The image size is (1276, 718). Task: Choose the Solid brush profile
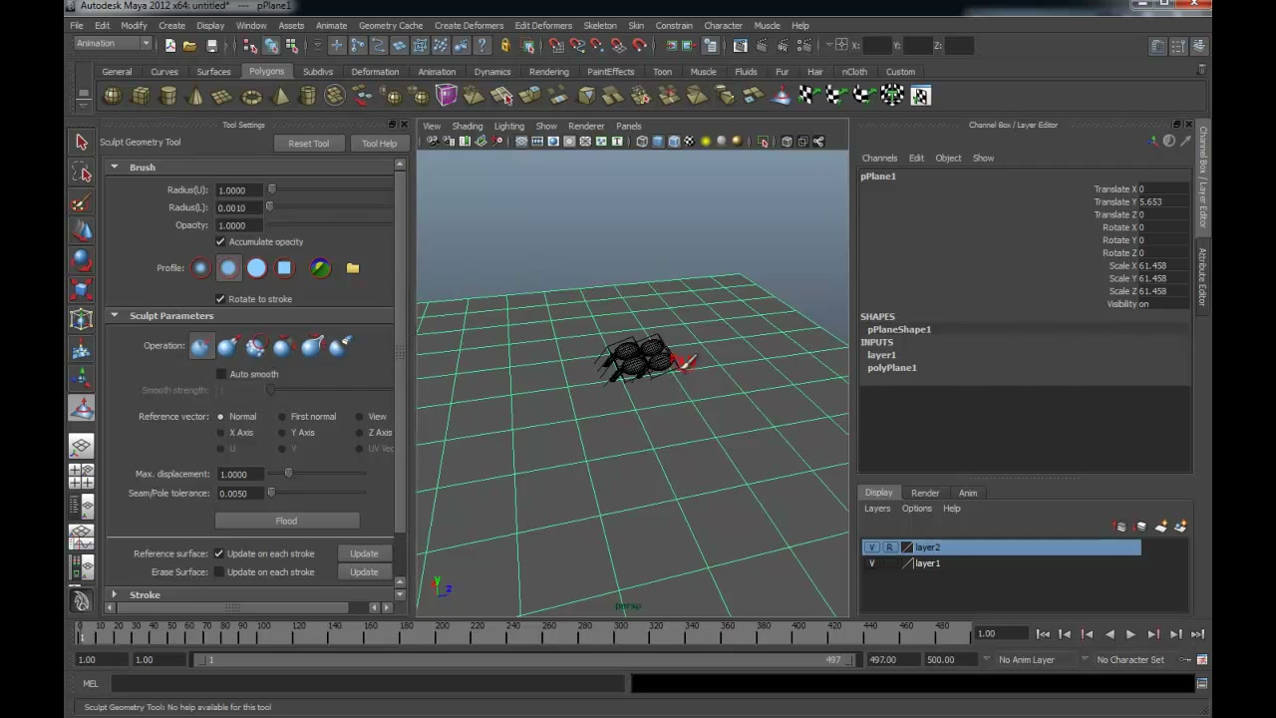click(x=257, y=268)
